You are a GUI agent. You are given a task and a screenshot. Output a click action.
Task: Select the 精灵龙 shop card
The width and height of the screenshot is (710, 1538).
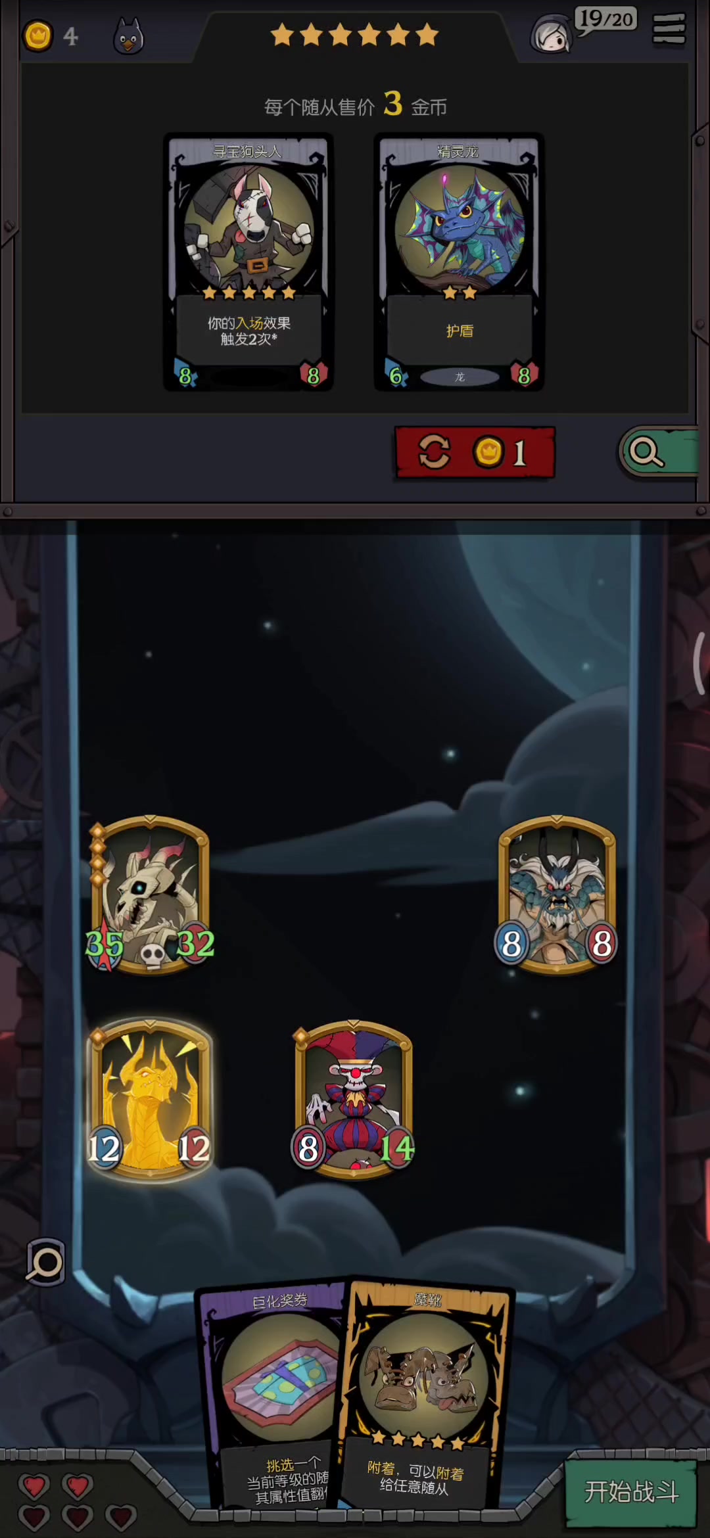tap(459, 262)
